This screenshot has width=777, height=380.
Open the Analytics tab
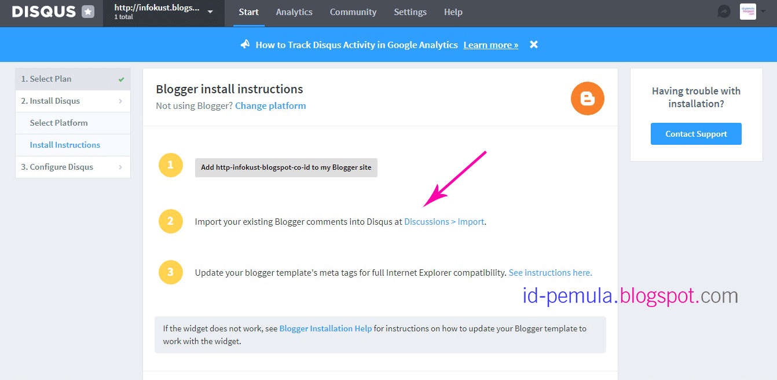point(294,12)
